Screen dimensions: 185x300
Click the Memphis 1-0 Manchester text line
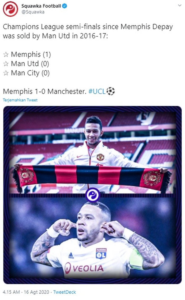(45, 92)
